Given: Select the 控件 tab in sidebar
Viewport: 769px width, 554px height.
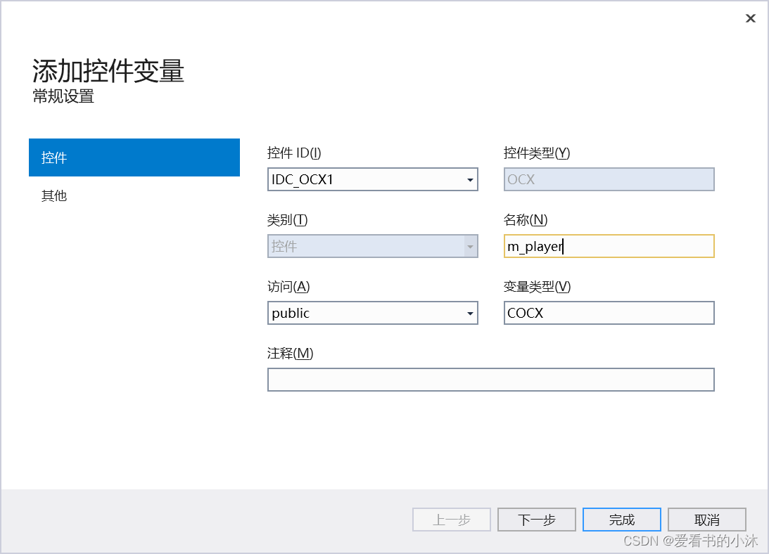Looking at the screenshot, I should click(134, 157).
